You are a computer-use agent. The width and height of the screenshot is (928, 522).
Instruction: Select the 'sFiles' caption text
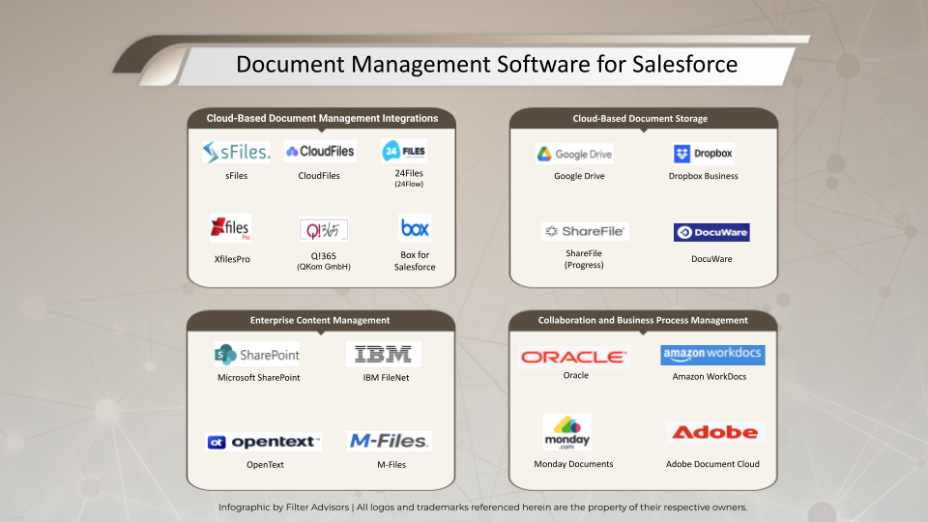(236, 176)
